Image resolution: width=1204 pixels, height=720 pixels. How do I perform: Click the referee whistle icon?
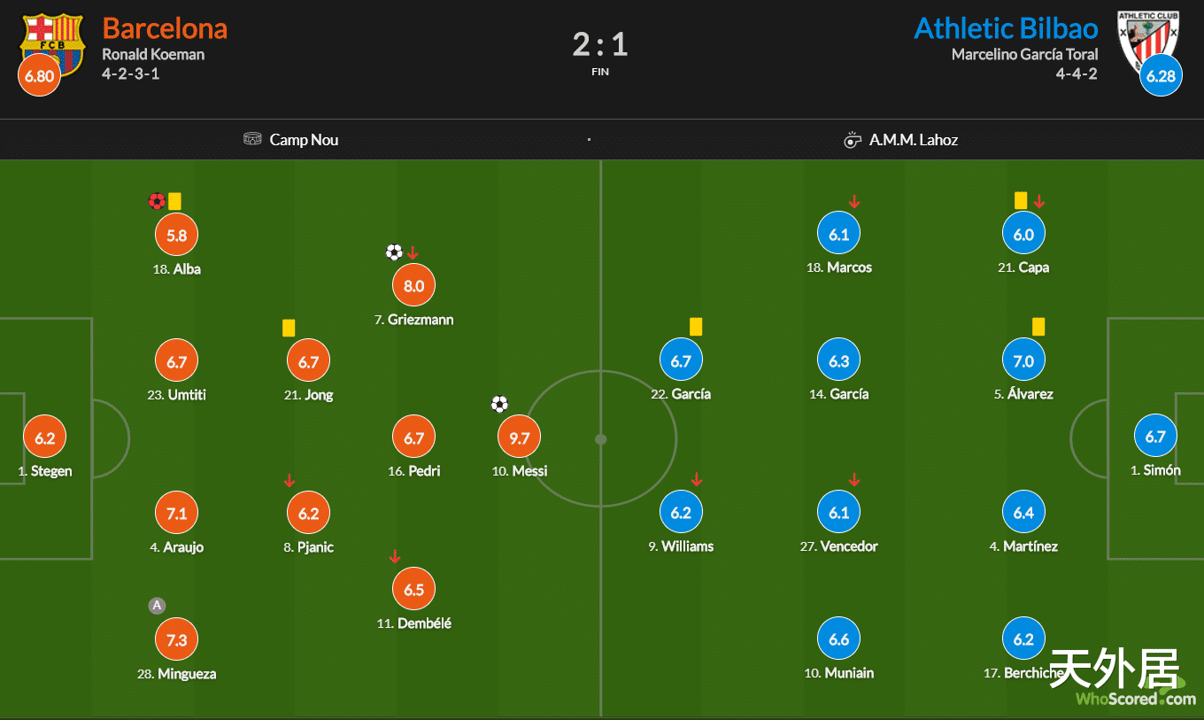[852, 140]
